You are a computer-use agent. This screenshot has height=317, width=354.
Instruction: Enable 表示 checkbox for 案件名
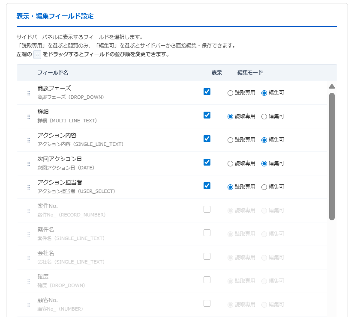pyautogui.click(x=207, y=233)
